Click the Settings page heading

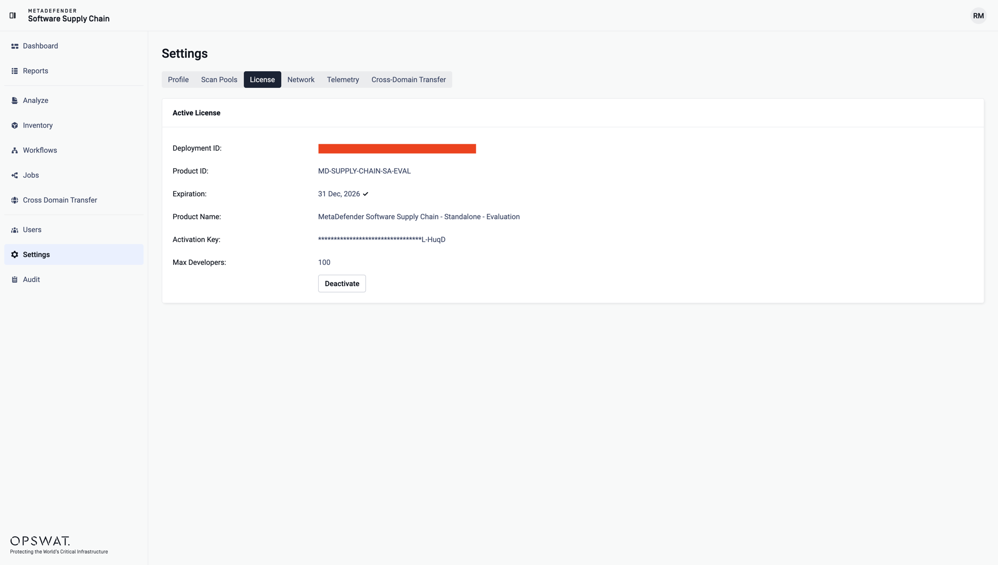tap(185, 53)
